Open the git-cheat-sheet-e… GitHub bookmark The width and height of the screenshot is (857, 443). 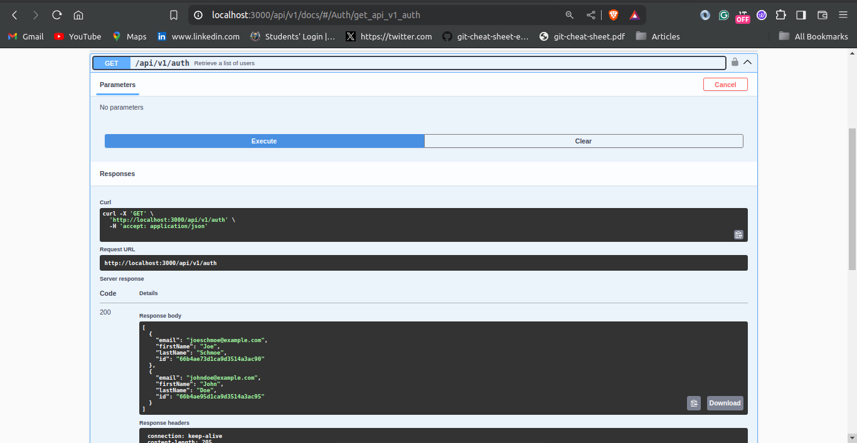coord(486,36)
